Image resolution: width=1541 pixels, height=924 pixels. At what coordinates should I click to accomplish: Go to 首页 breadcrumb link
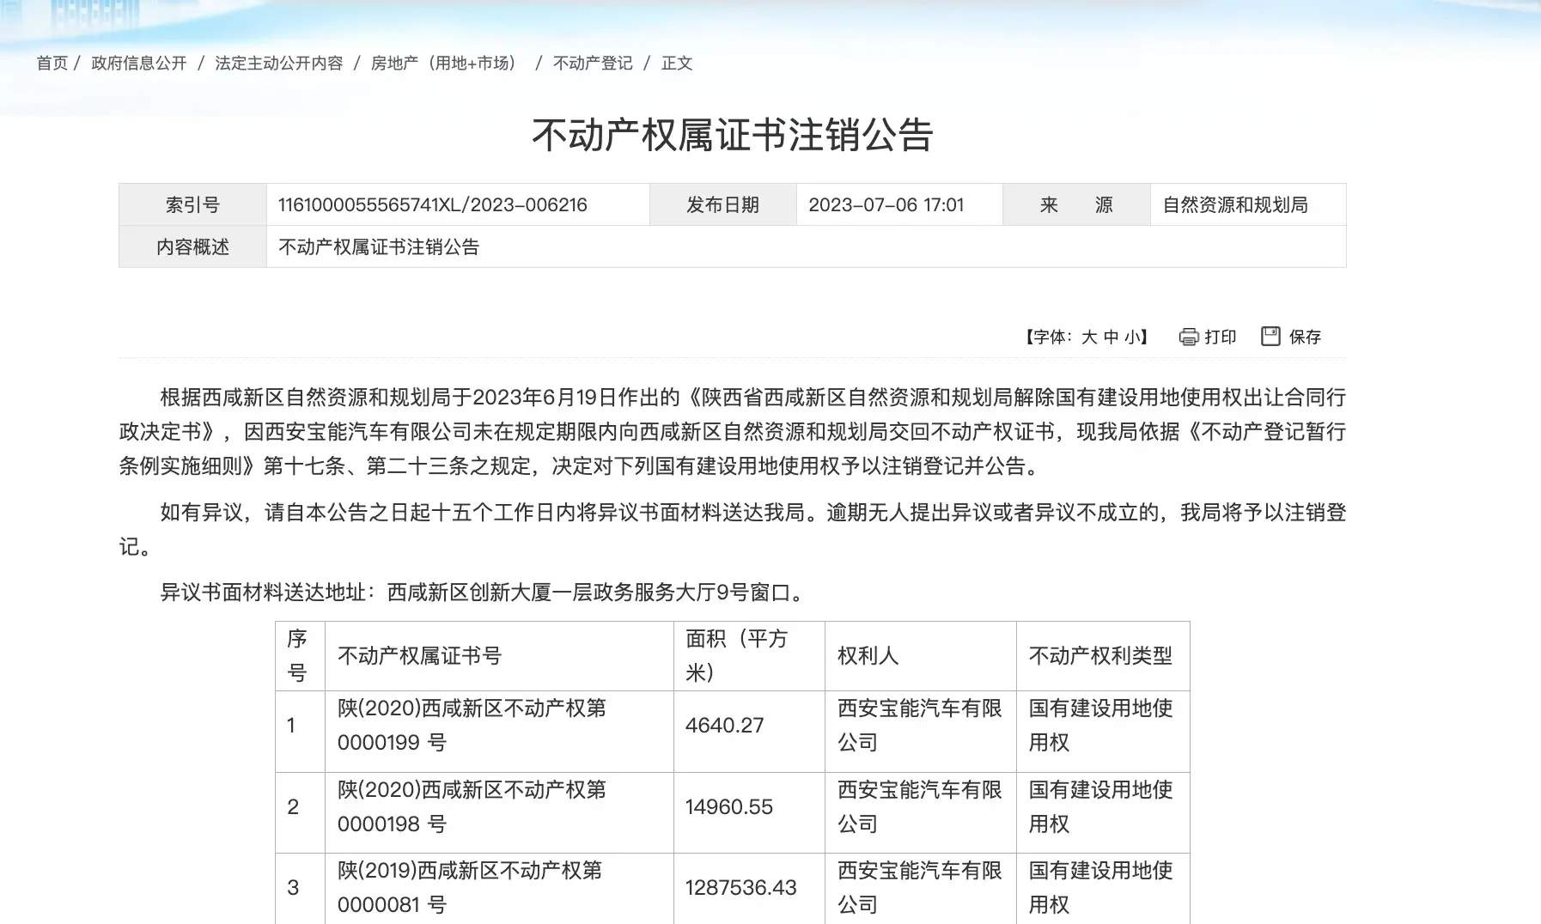tap(52, 63)
